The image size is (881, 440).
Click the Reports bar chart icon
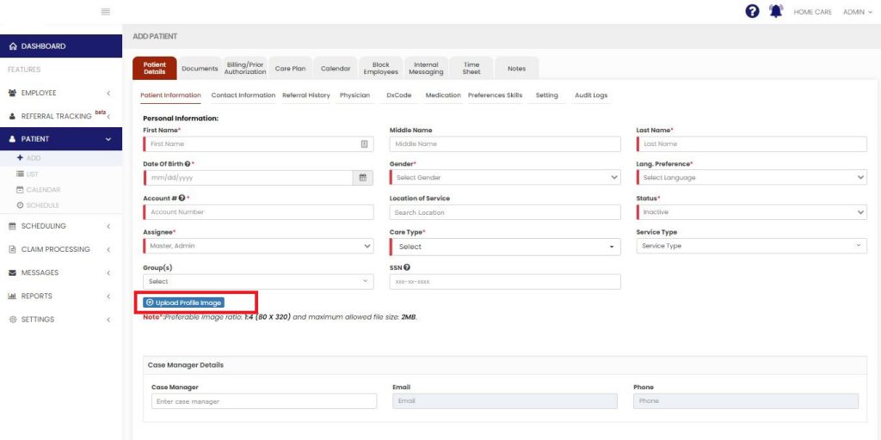click(x=12, y=296)
